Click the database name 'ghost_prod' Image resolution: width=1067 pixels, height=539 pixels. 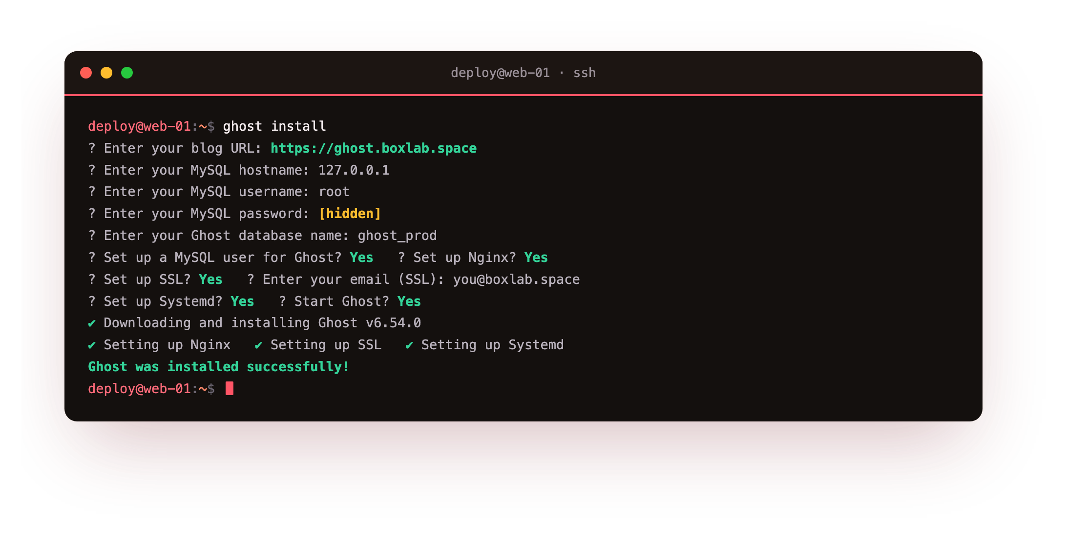pyautogui.click(x=397, y=236)
